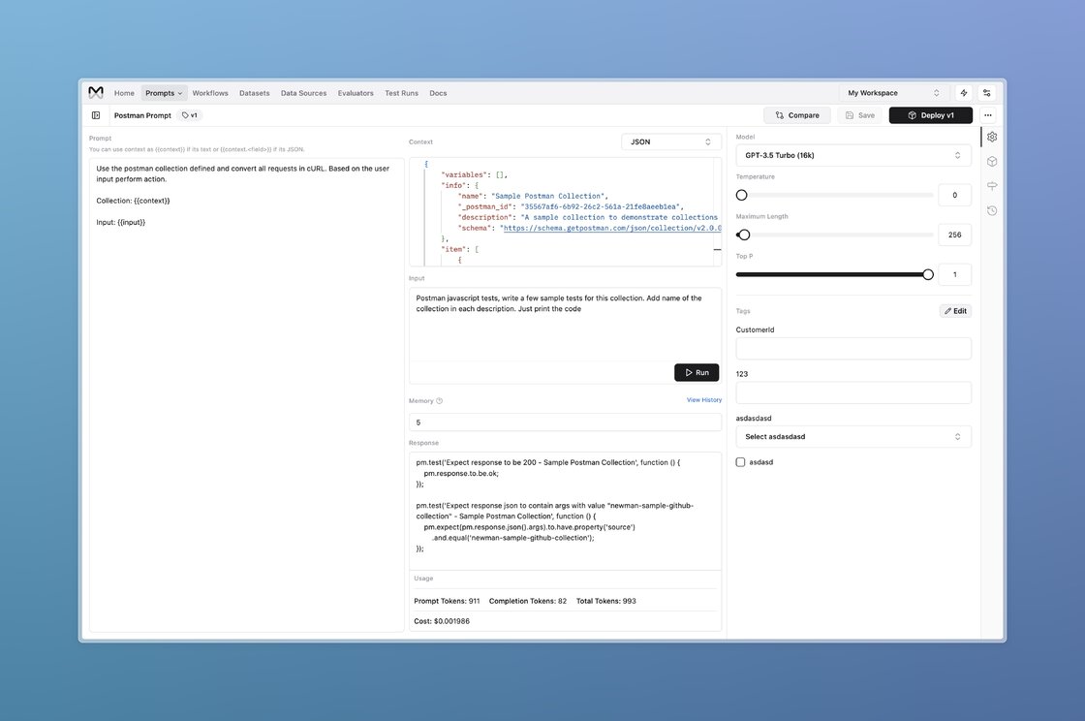The image size is (1085, 721).
Task: Click the Completion Tokens: 82 text
Action: coord(528,601)
